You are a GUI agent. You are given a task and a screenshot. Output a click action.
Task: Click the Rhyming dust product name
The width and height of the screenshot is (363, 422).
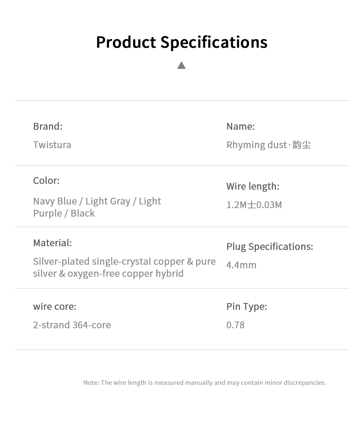click(257, 145)
